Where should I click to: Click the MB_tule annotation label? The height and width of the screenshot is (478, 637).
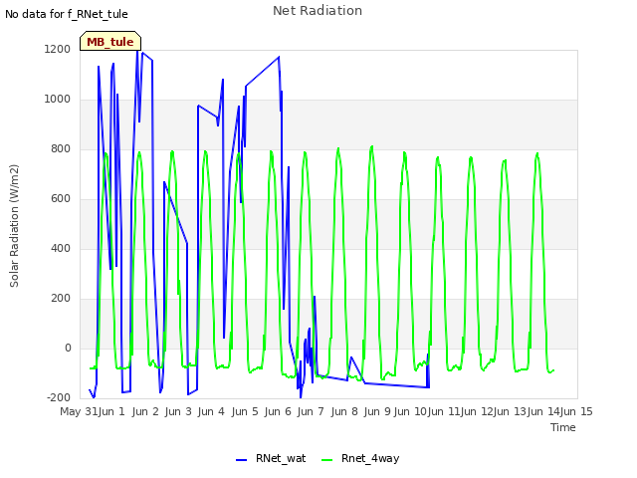pyautogui.click(x=110, y=42)
